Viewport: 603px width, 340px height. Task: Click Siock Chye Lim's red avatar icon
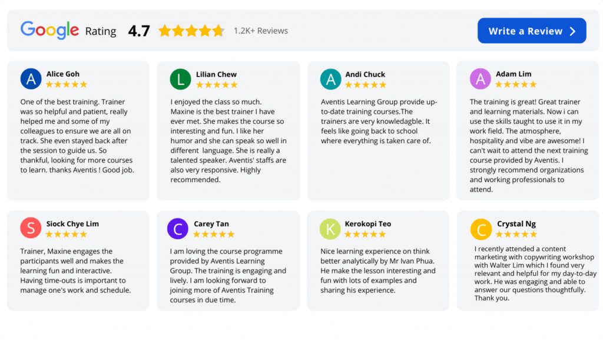(x=31, y=228)
